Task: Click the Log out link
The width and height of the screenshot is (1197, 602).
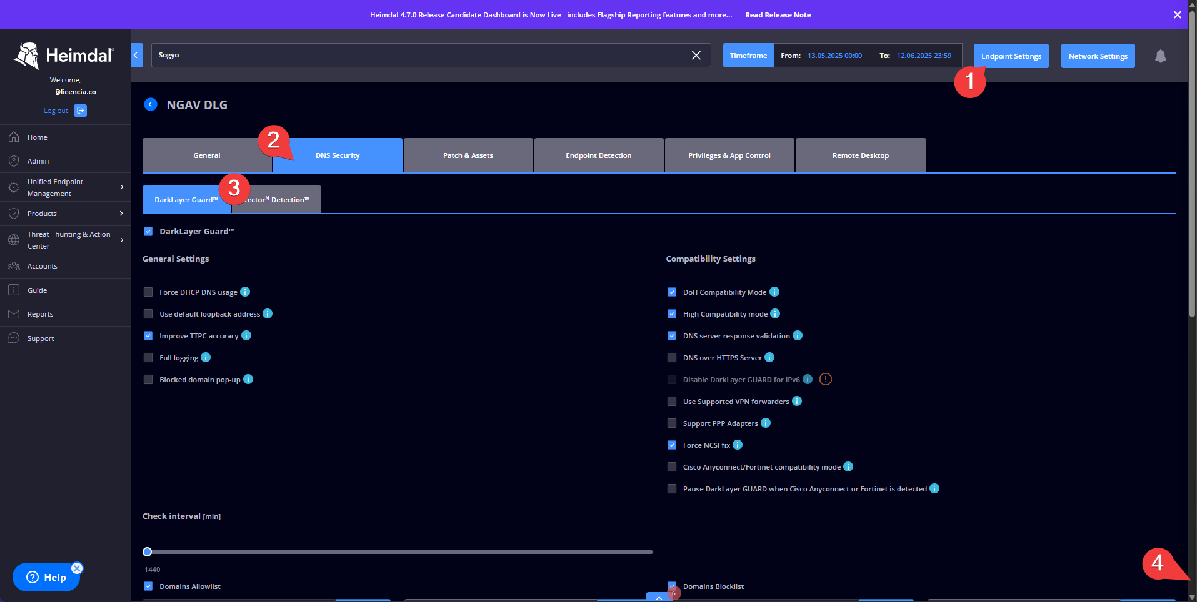Action: tap(56, 111)
